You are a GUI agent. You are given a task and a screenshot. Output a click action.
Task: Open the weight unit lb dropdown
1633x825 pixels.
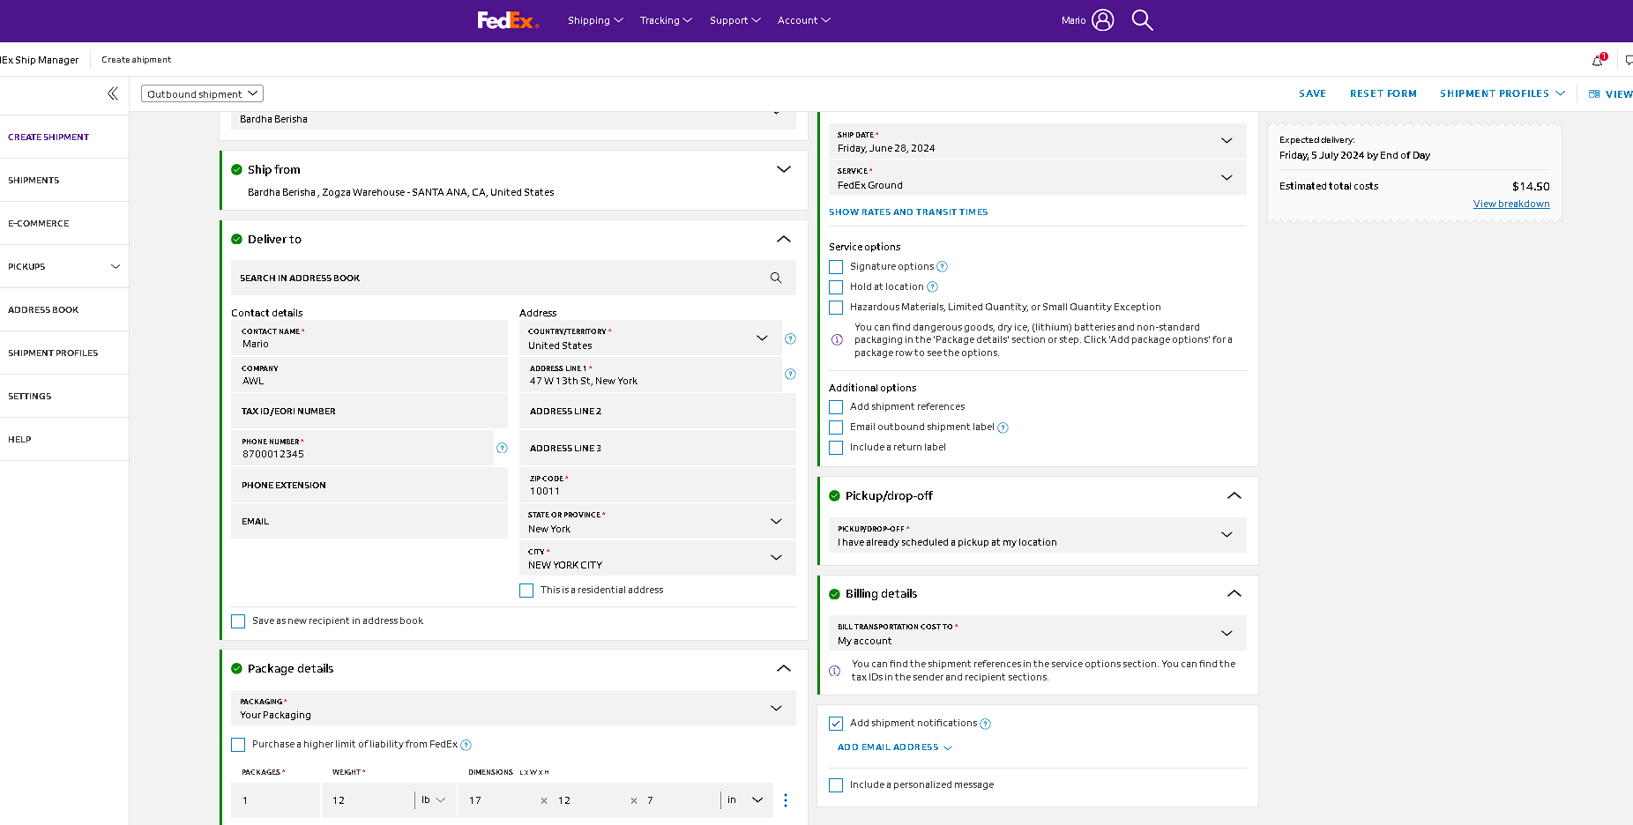point(434,800)
